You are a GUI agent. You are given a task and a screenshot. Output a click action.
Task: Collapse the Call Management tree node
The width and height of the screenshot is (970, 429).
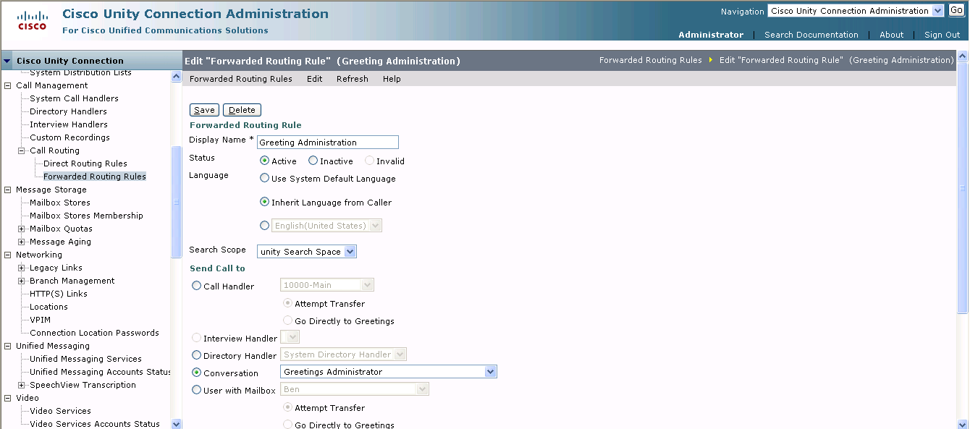pos(8,85)
